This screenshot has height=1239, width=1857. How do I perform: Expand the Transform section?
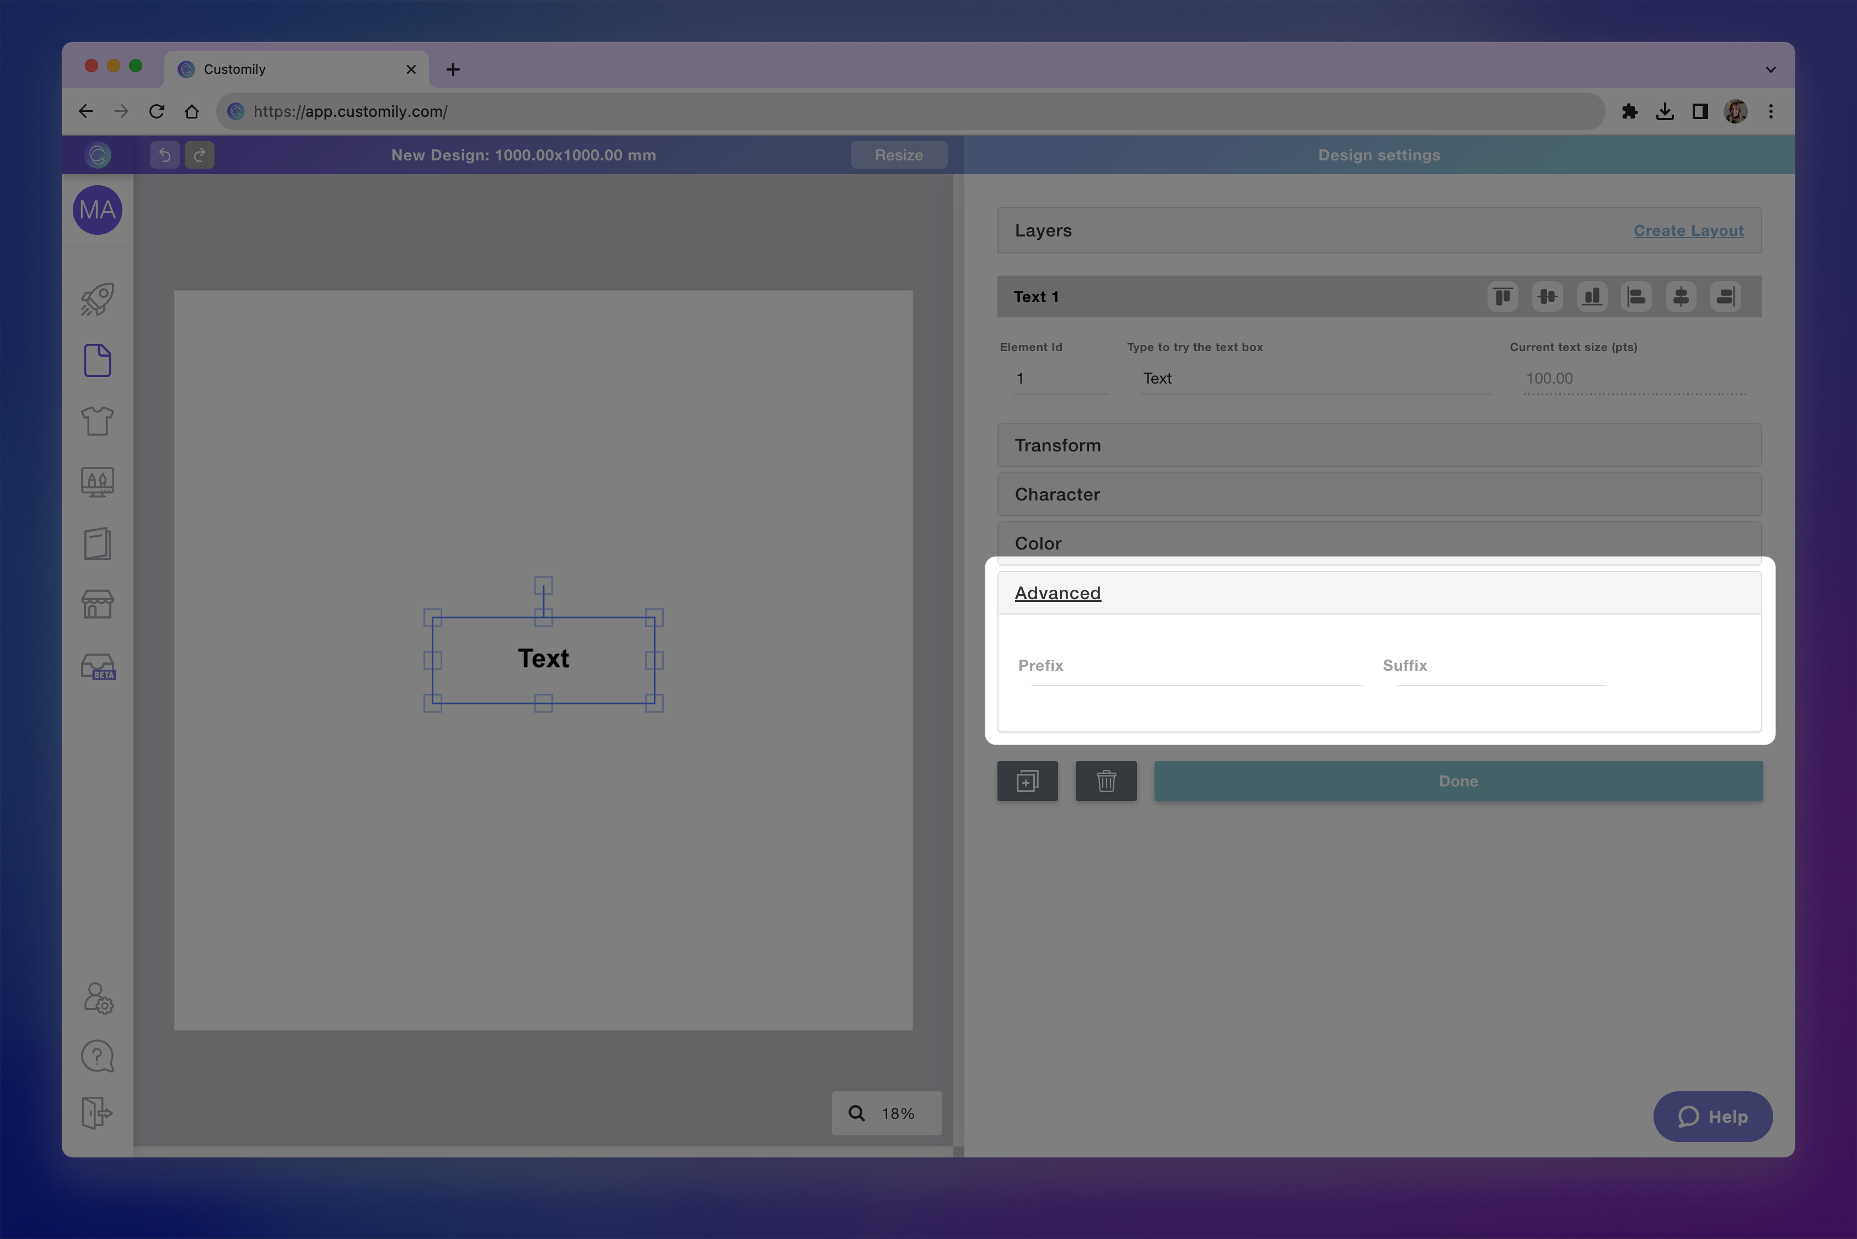(x=1378, y=445)
